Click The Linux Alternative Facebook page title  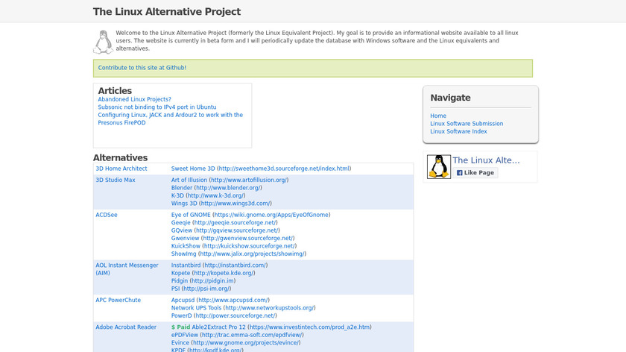[x=486, y=160]
